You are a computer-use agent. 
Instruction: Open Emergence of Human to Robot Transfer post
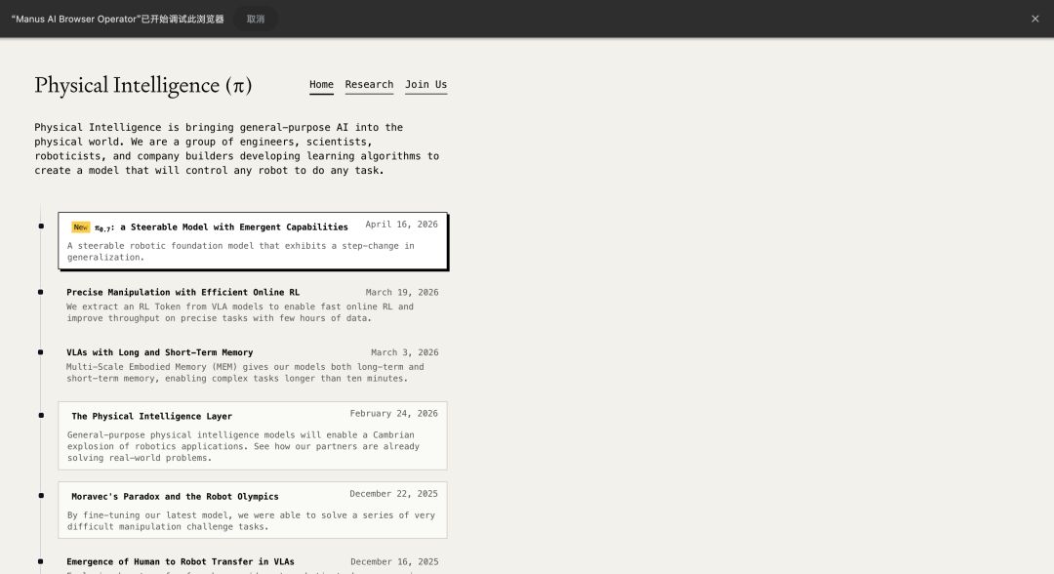pos(181,562)
